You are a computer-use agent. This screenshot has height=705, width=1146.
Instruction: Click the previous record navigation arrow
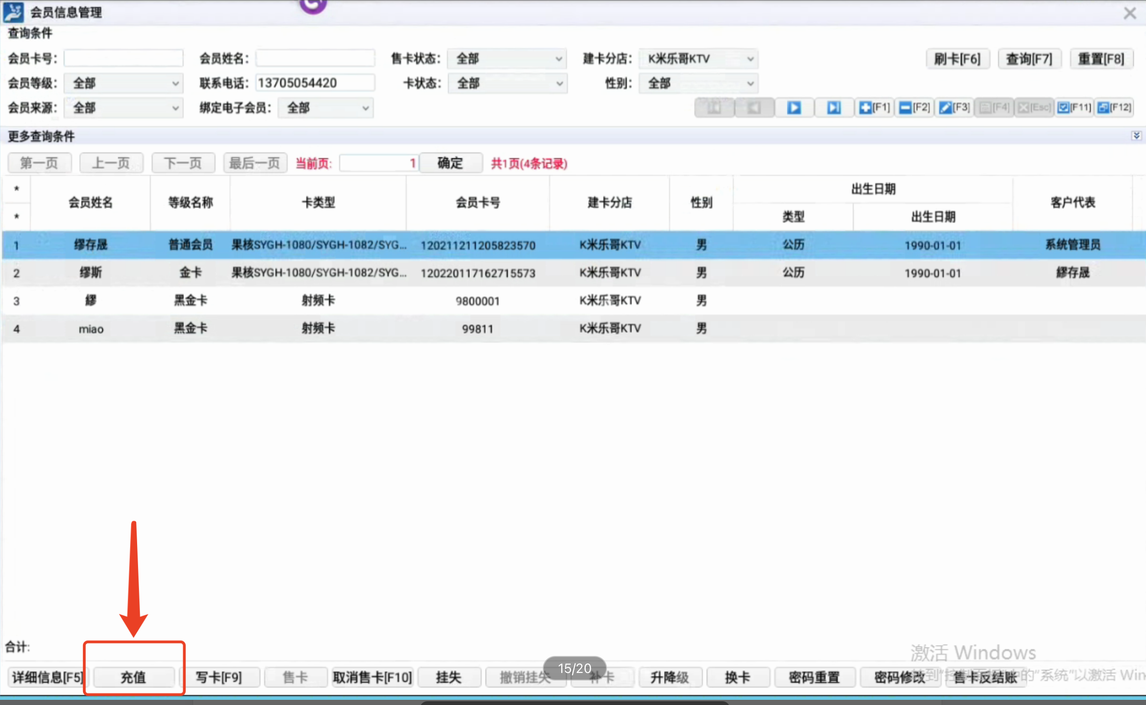754,108
